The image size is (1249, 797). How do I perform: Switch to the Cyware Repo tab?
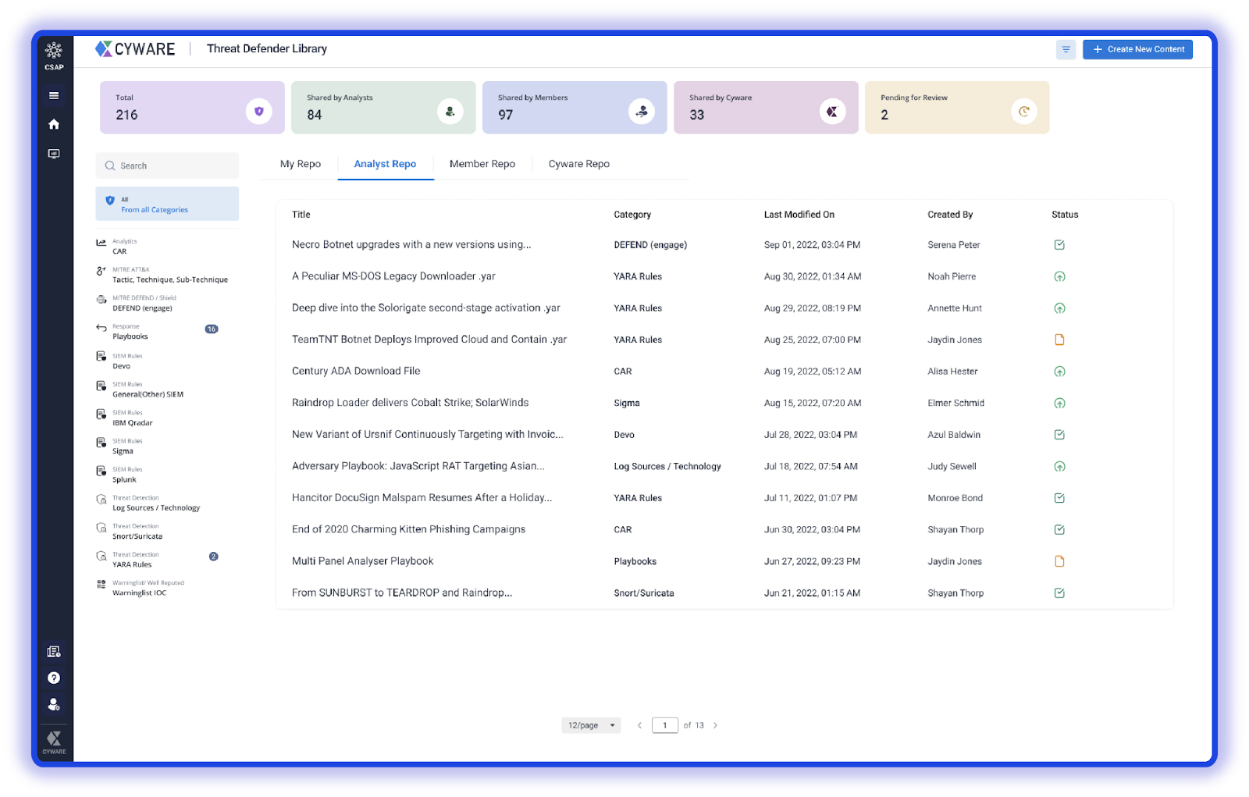pos(579,164)
